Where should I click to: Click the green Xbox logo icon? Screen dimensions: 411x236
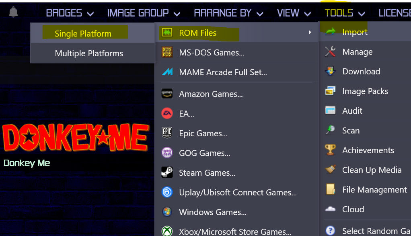pyautogui.click(x=167, y=231)
